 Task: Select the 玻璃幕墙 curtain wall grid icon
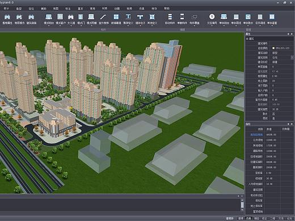116,17
